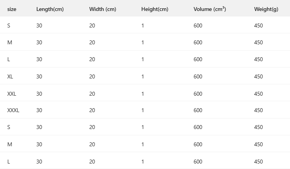
Task: Click the length value in the XXL row
Action: coord(39,94)
